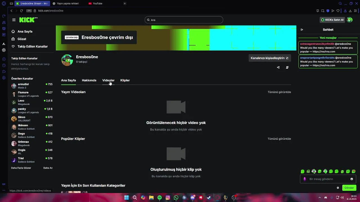Screen dimensions: 360x202
Task: Open WhatsApp from the taskbar
Action: click(176, 198)
